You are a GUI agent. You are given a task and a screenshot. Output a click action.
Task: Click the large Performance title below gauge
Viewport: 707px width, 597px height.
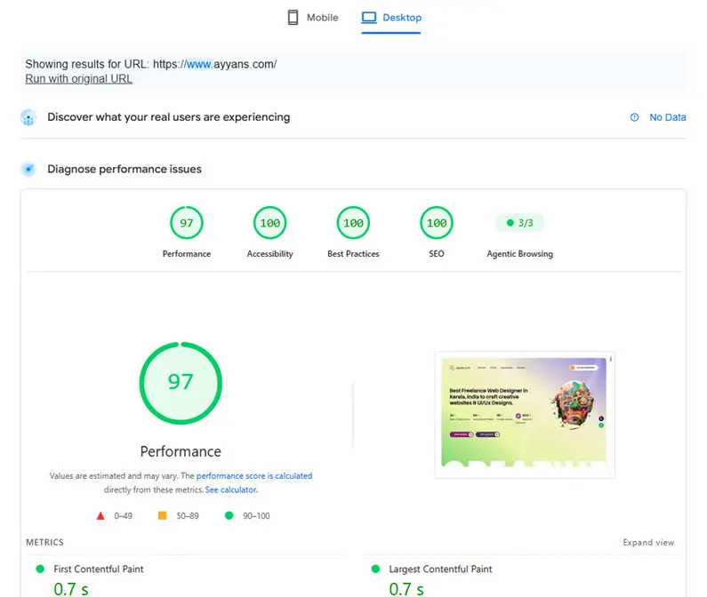[x=181, y=451]
